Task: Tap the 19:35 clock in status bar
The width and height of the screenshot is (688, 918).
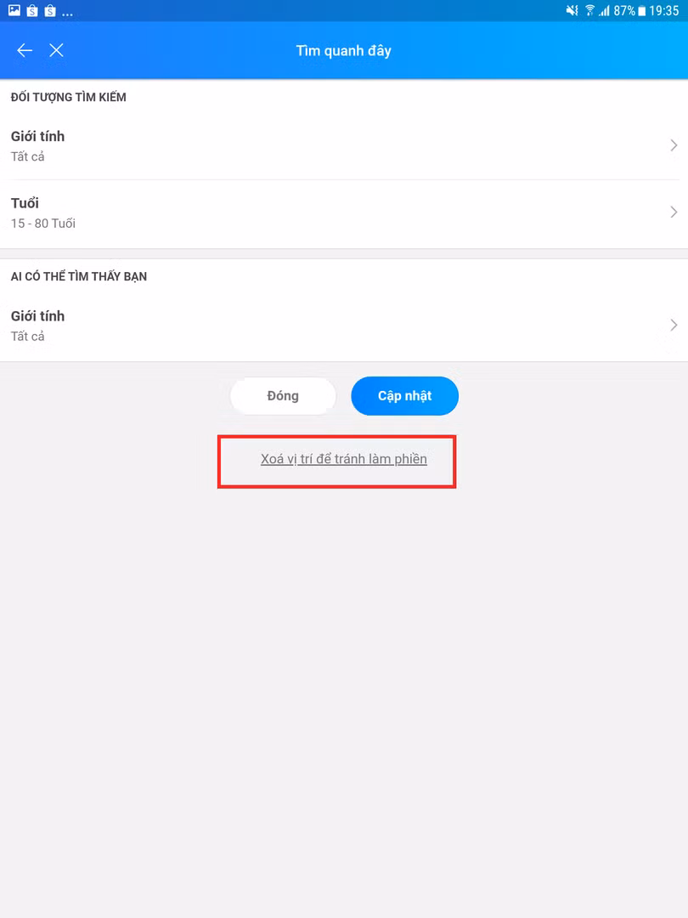Action: [664, 10]
